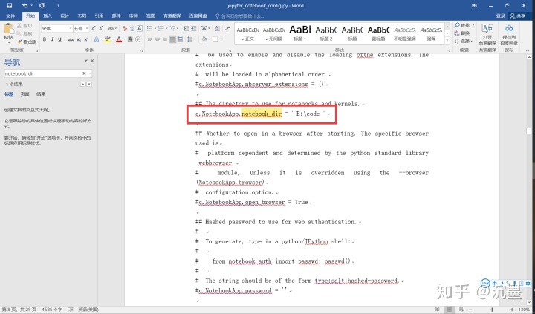The width and height of the screenshot is (535, 314).
Task: Click the Ribbon Display Options icon in title bar
Action: [474, 5]
